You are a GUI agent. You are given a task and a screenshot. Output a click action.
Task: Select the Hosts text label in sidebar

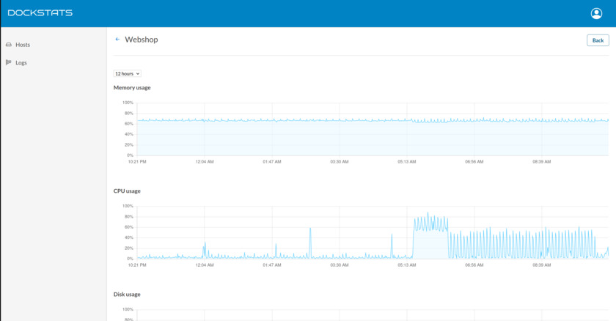coord(23,45)
